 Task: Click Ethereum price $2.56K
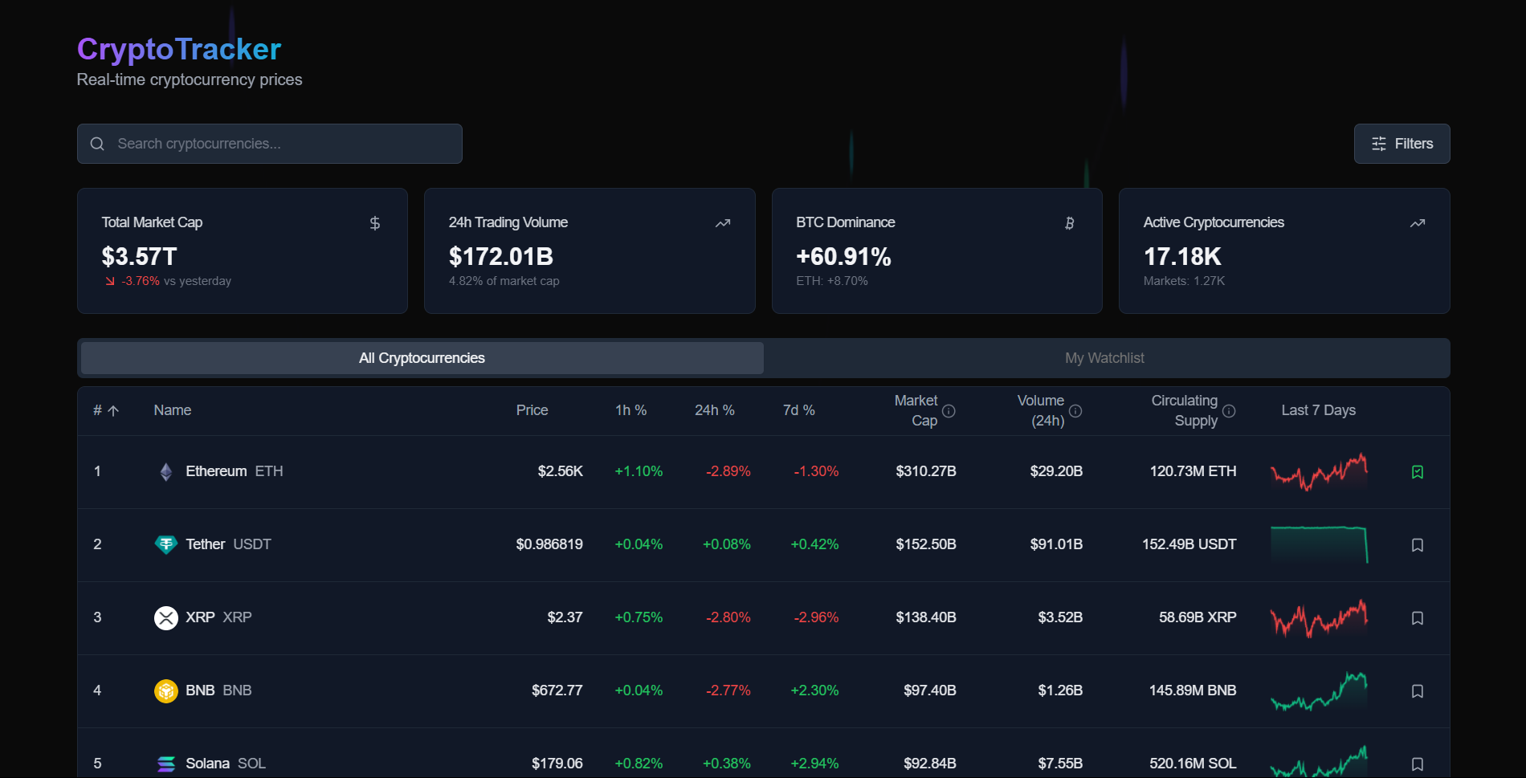coord(561,471)
